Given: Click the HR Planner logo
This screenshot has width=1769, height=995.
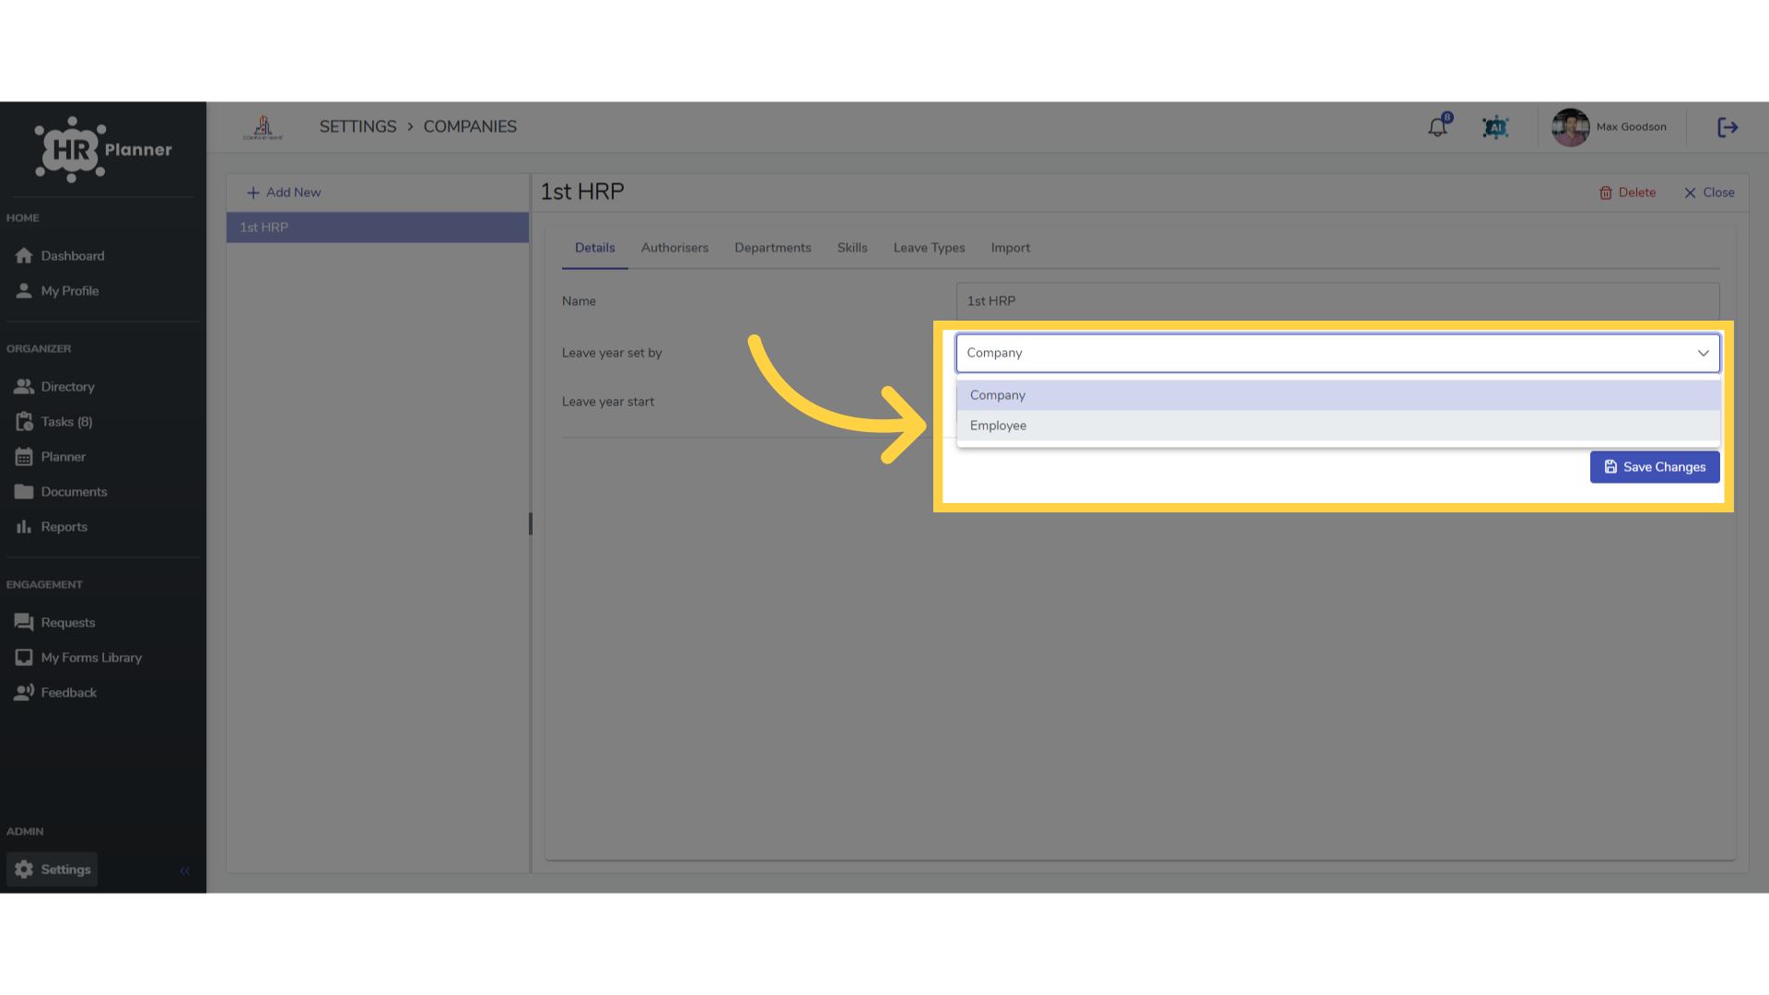Looking at the screenshot, I should pyautogui.click(x=103, y=149).
